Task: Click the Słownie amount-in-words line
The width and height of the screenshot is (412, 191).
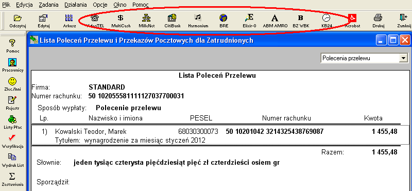Action: [158, 163]
